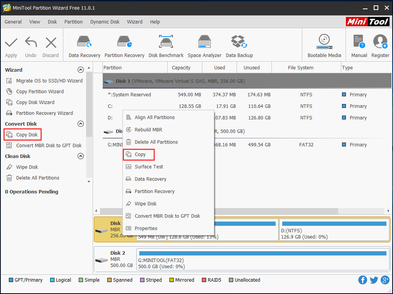Click the Register user icon

click(x=380, y=42)
